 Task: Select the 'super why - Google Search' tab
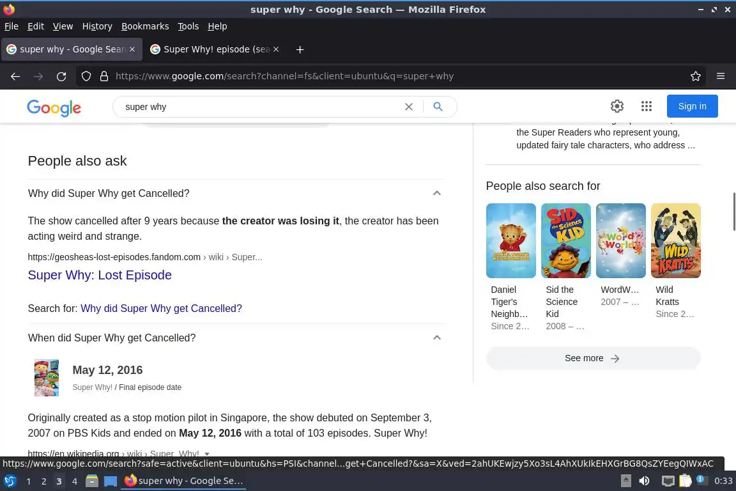click(72, 49)
